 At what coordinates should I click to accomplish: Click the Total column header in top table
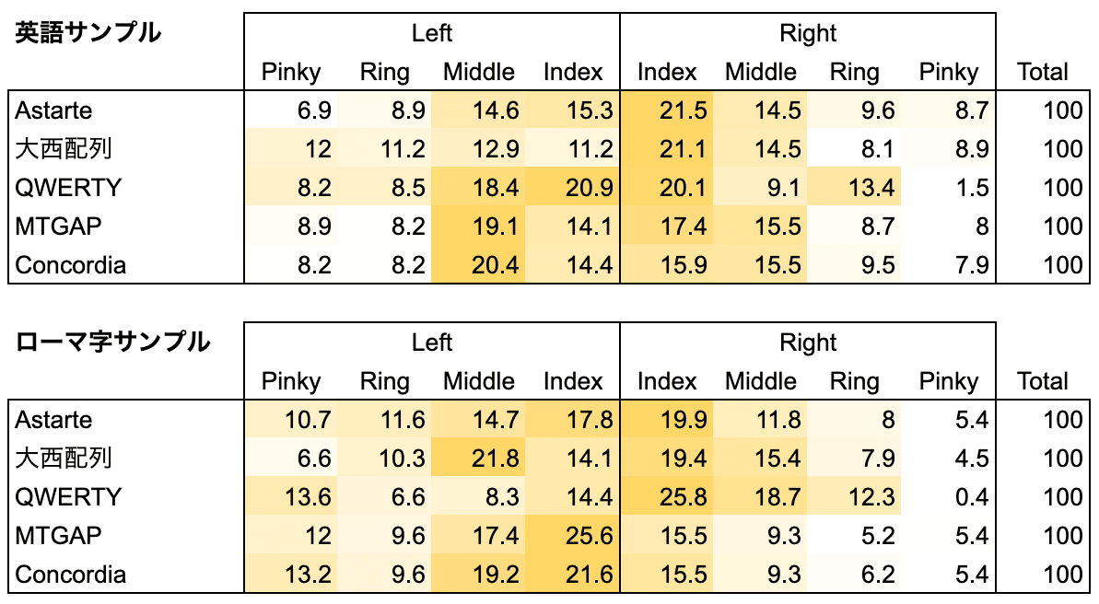click(1042, 72)
